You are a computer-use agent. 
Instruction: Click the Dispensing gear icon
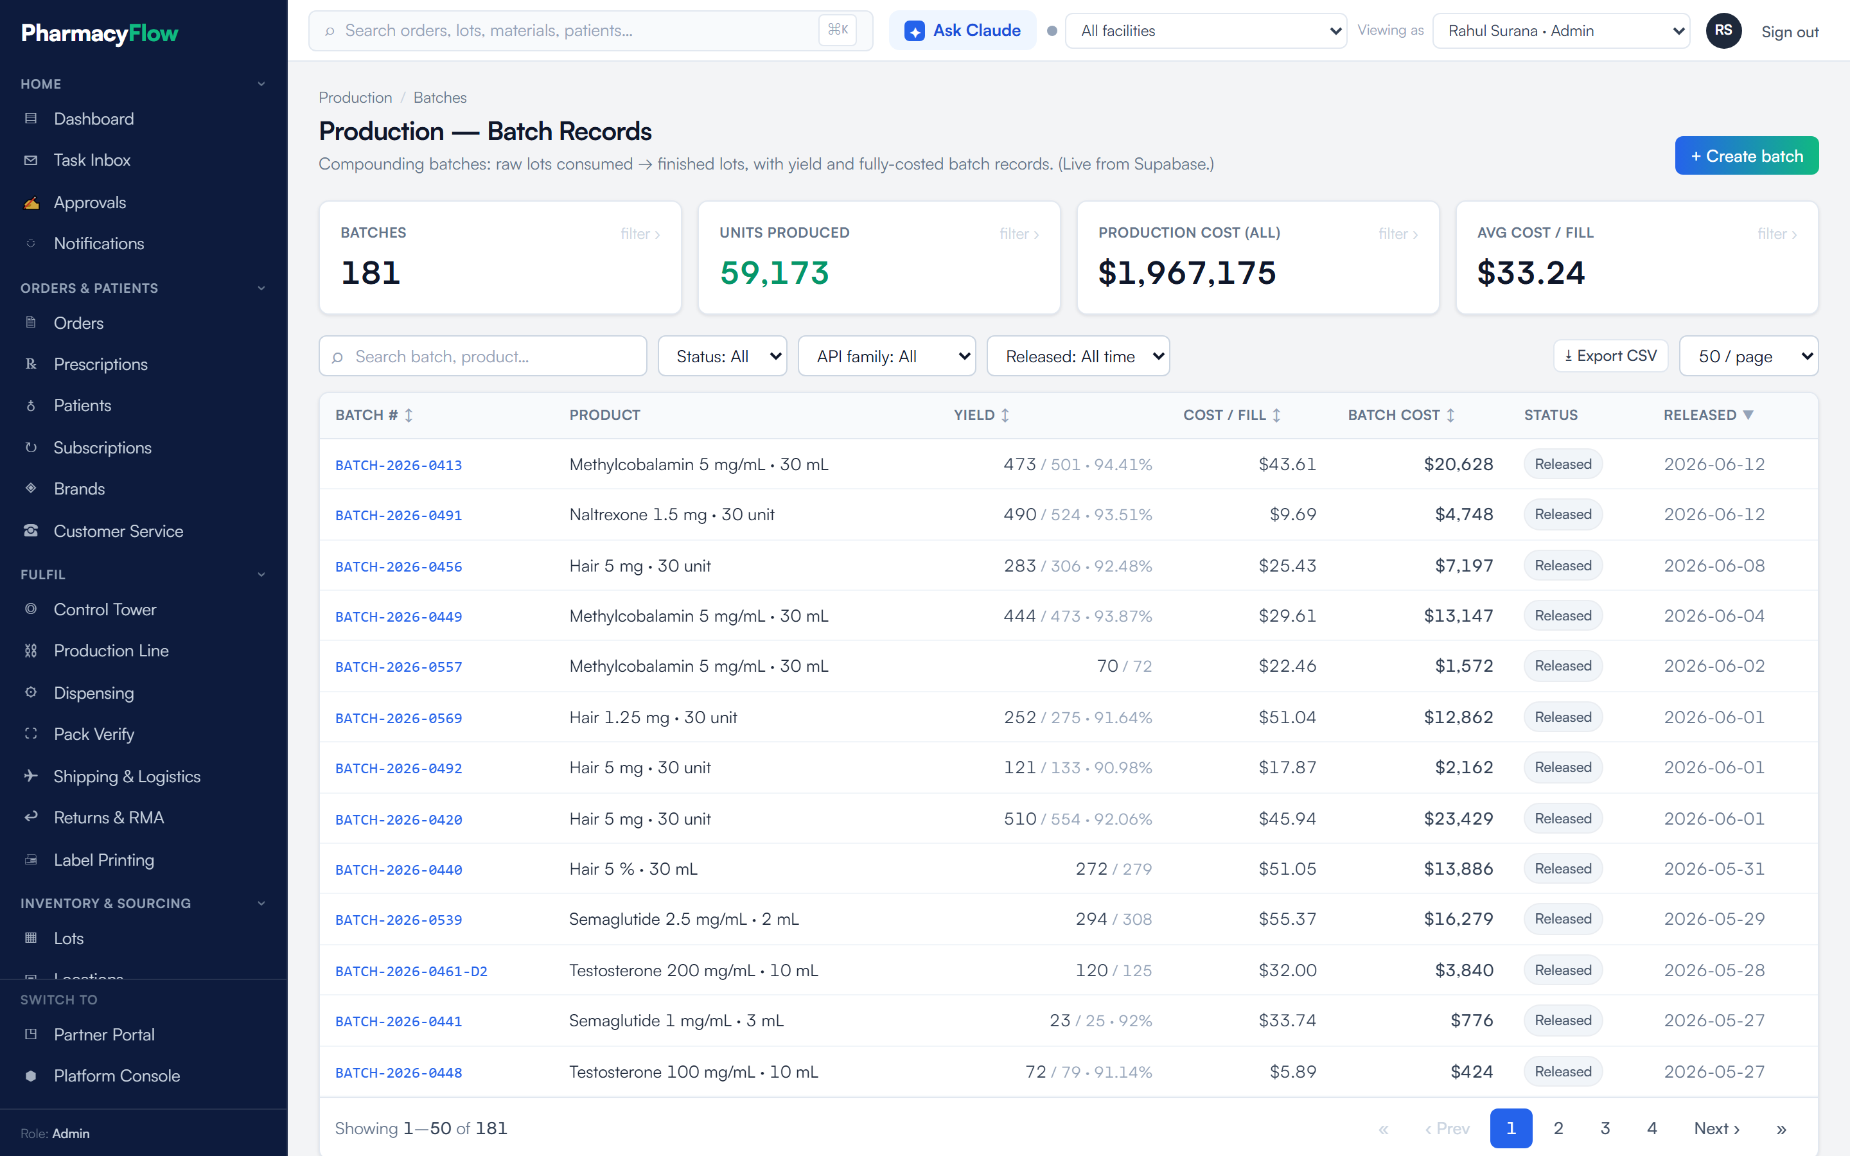click(31, 693)
